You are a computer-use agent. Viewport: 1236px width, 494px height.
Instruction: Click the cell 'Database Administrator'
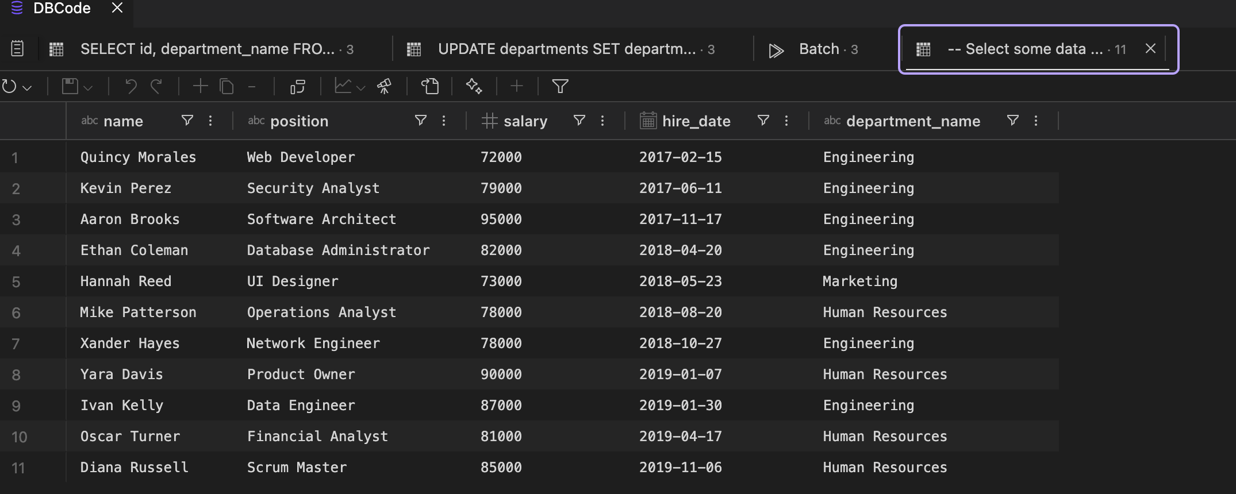click(x=338, y=250)
